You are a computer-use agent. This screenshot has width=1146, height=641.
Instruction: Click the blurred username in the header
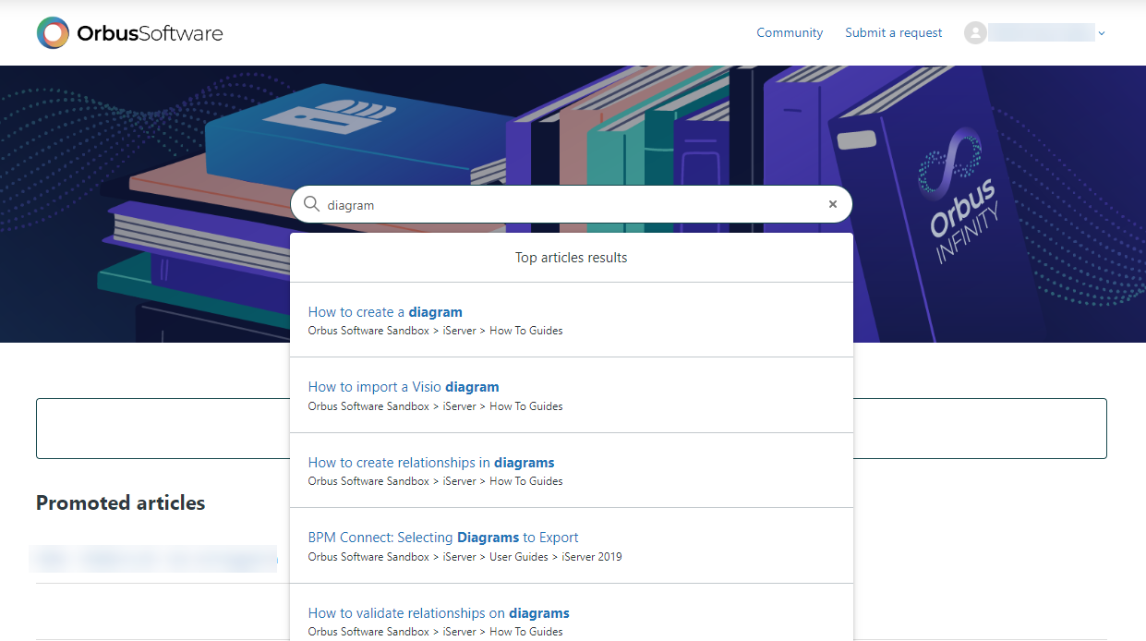[1041, 33]
